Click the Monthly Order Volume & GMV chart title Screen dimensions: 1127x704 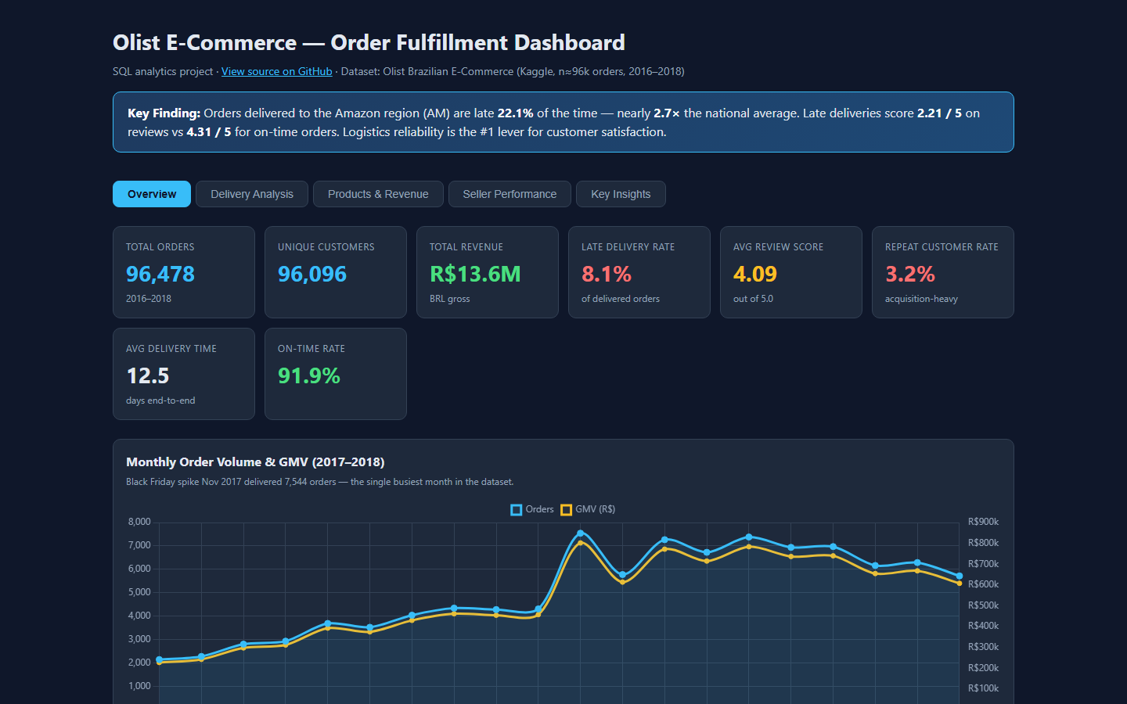click(255, 462)
